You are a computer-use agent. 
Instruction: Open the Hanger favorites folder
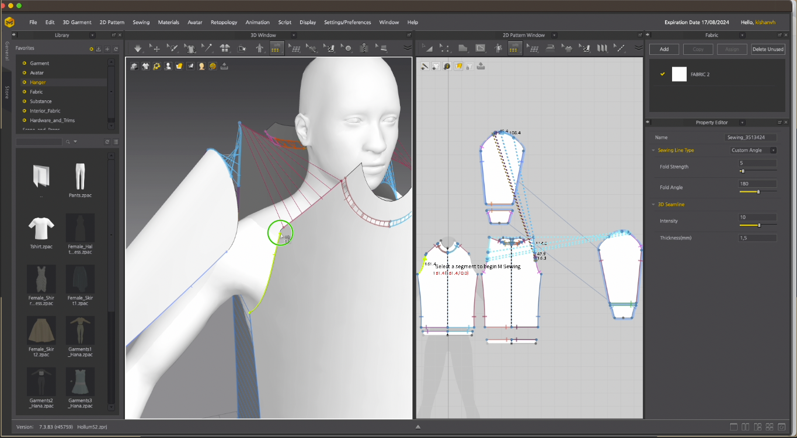click(x=62, y=82)
